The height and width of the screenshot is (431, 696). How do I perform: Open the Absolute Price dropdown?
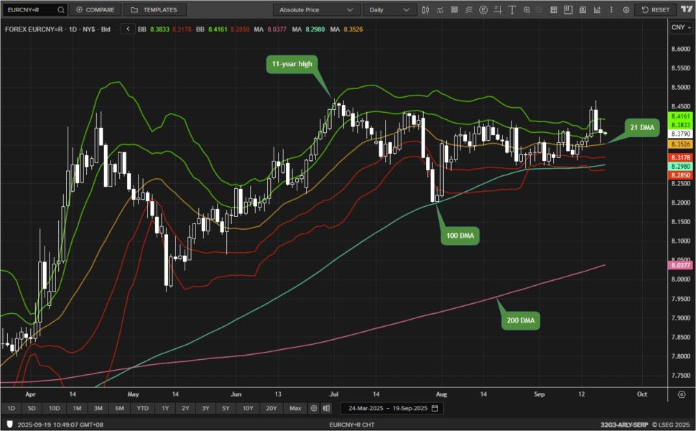pyautogui.click(x=315, y=10)
